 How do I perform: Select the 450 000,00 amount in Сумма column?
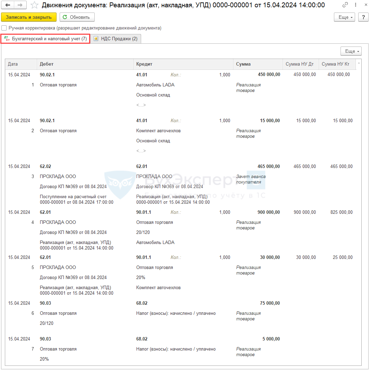click(x=269, y=75)
